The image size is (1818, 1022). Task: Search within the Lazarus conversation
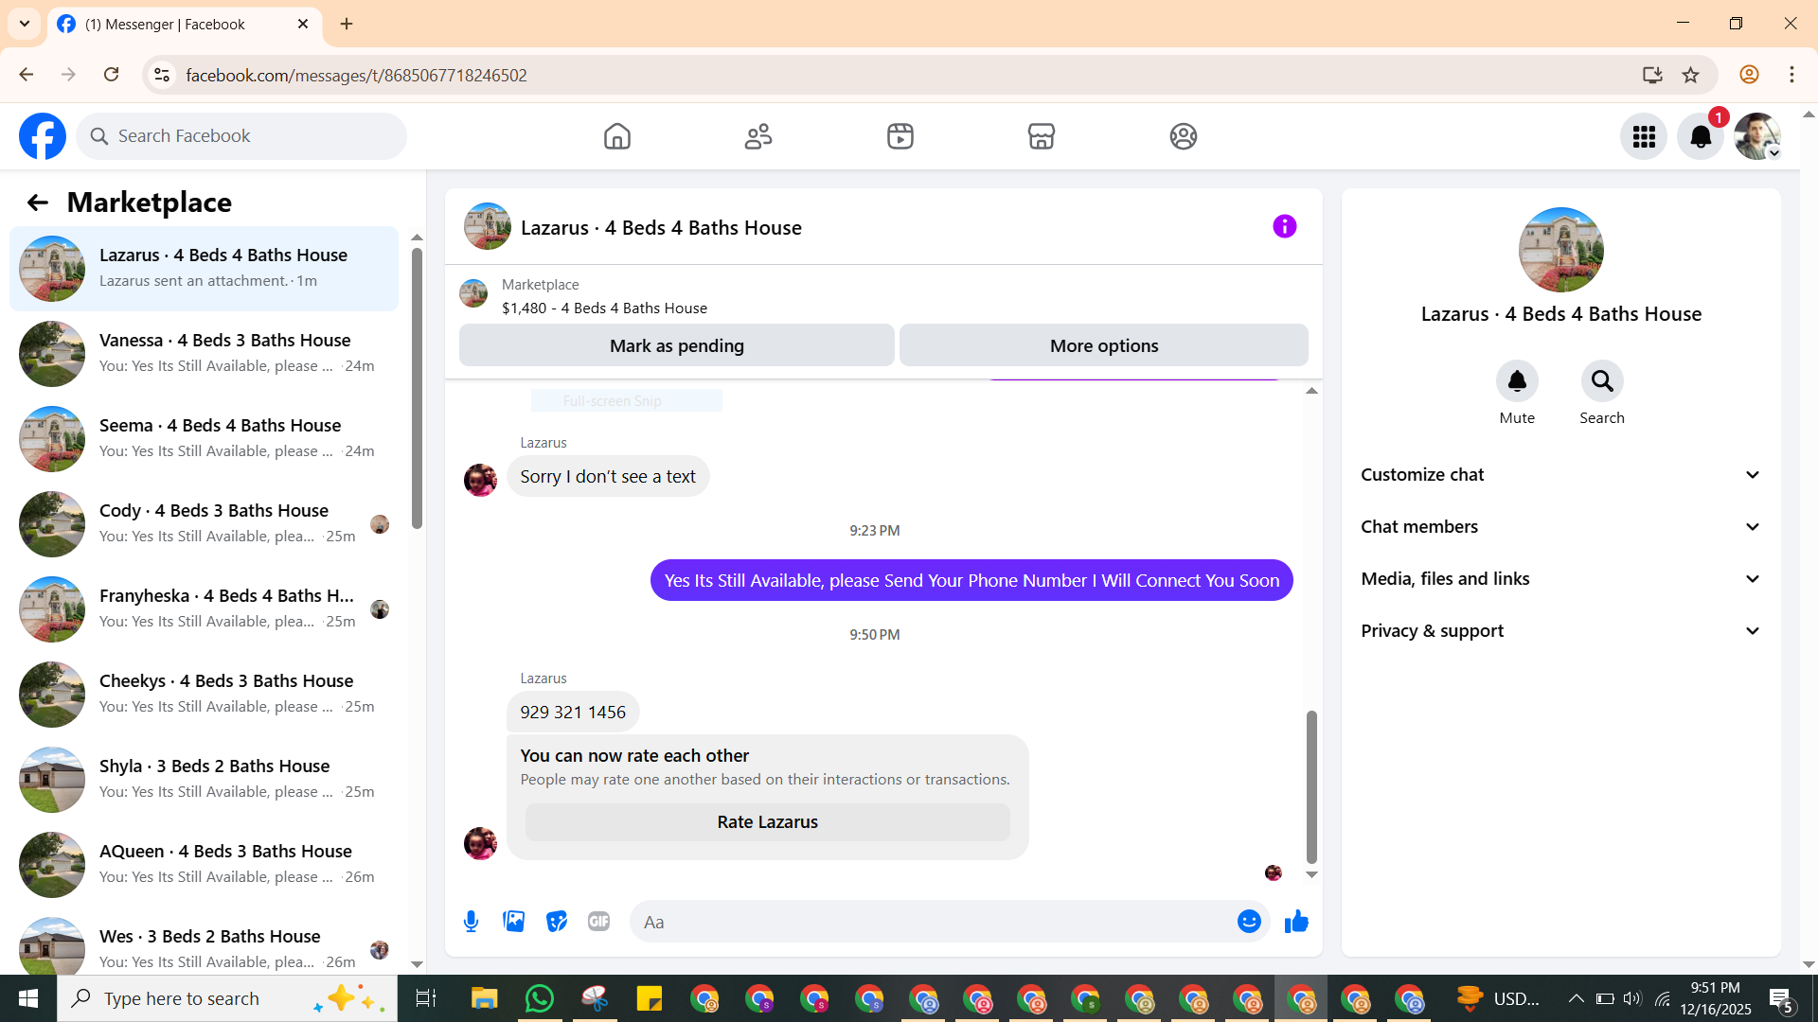coord(1602,381)
